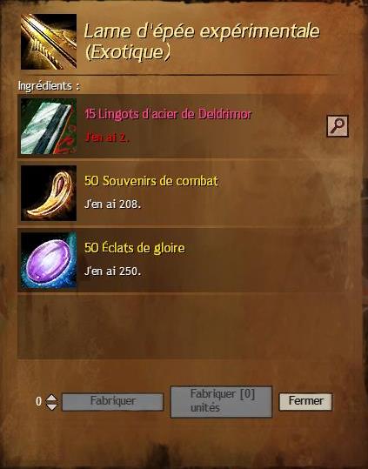Close the recipe window with Fermer
The width and height of the screenshot is (368, 469).
305,402
